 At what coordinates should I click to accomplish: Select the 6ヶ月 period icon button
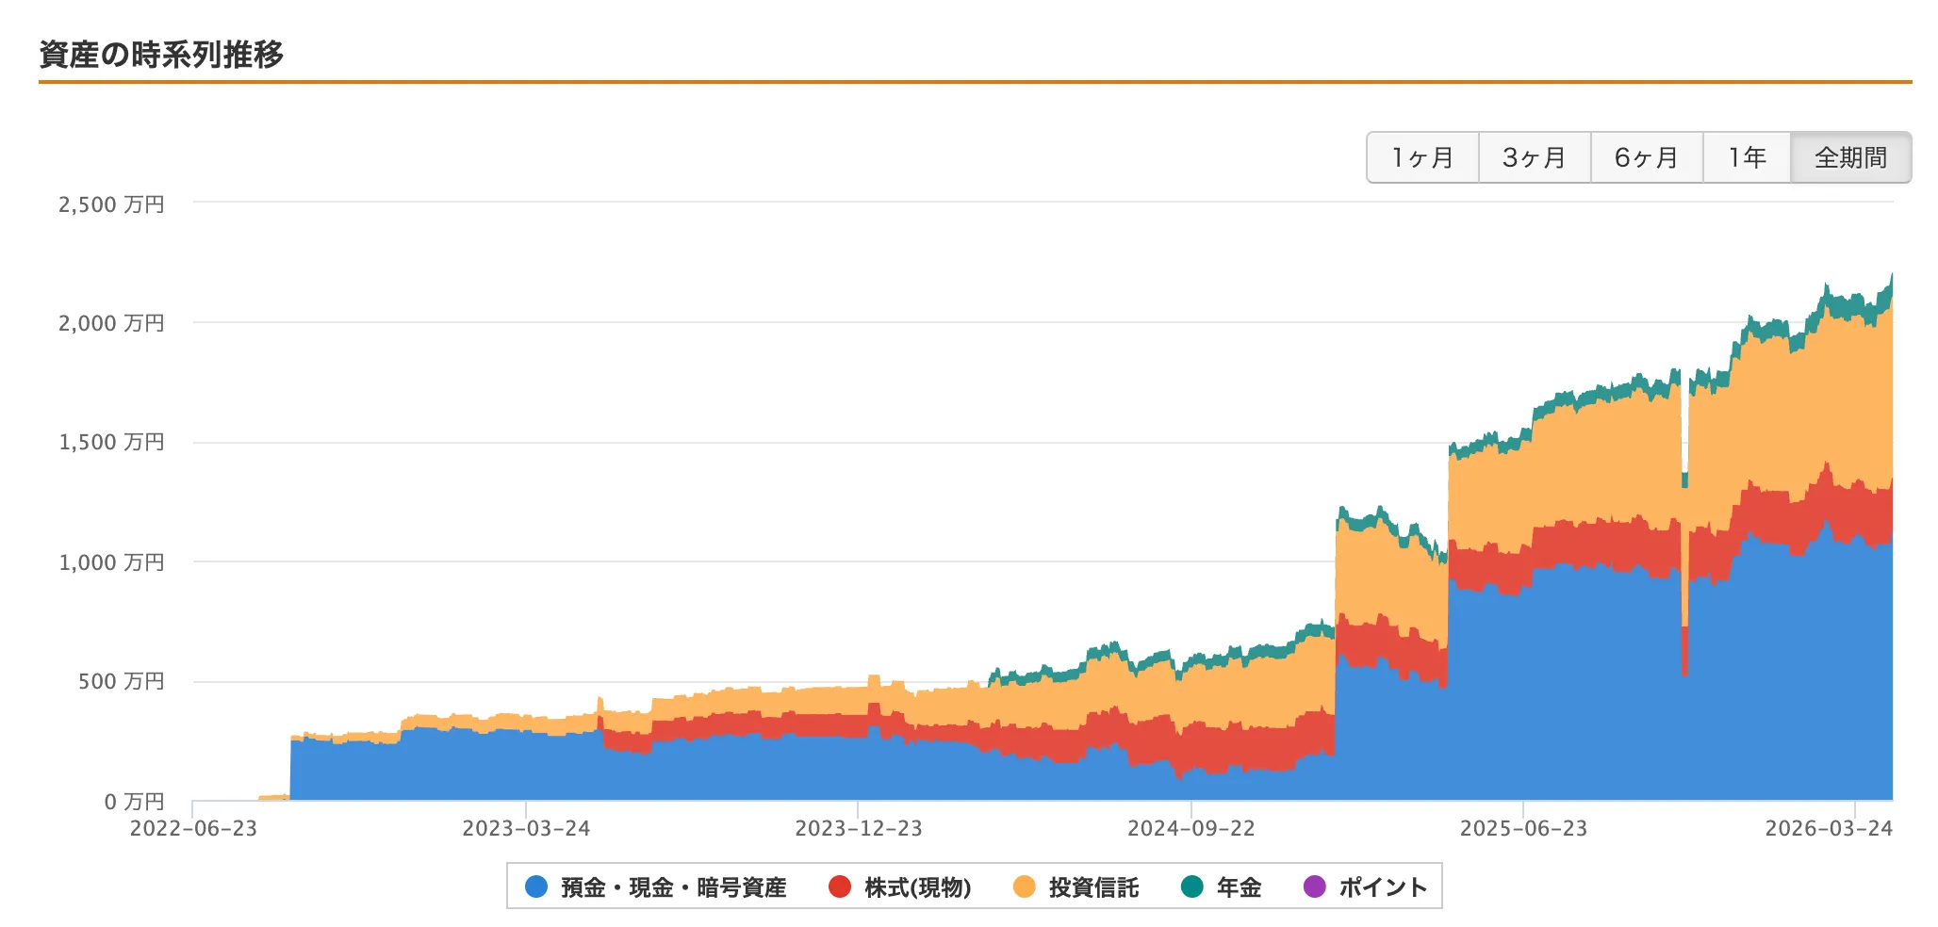1645,157
